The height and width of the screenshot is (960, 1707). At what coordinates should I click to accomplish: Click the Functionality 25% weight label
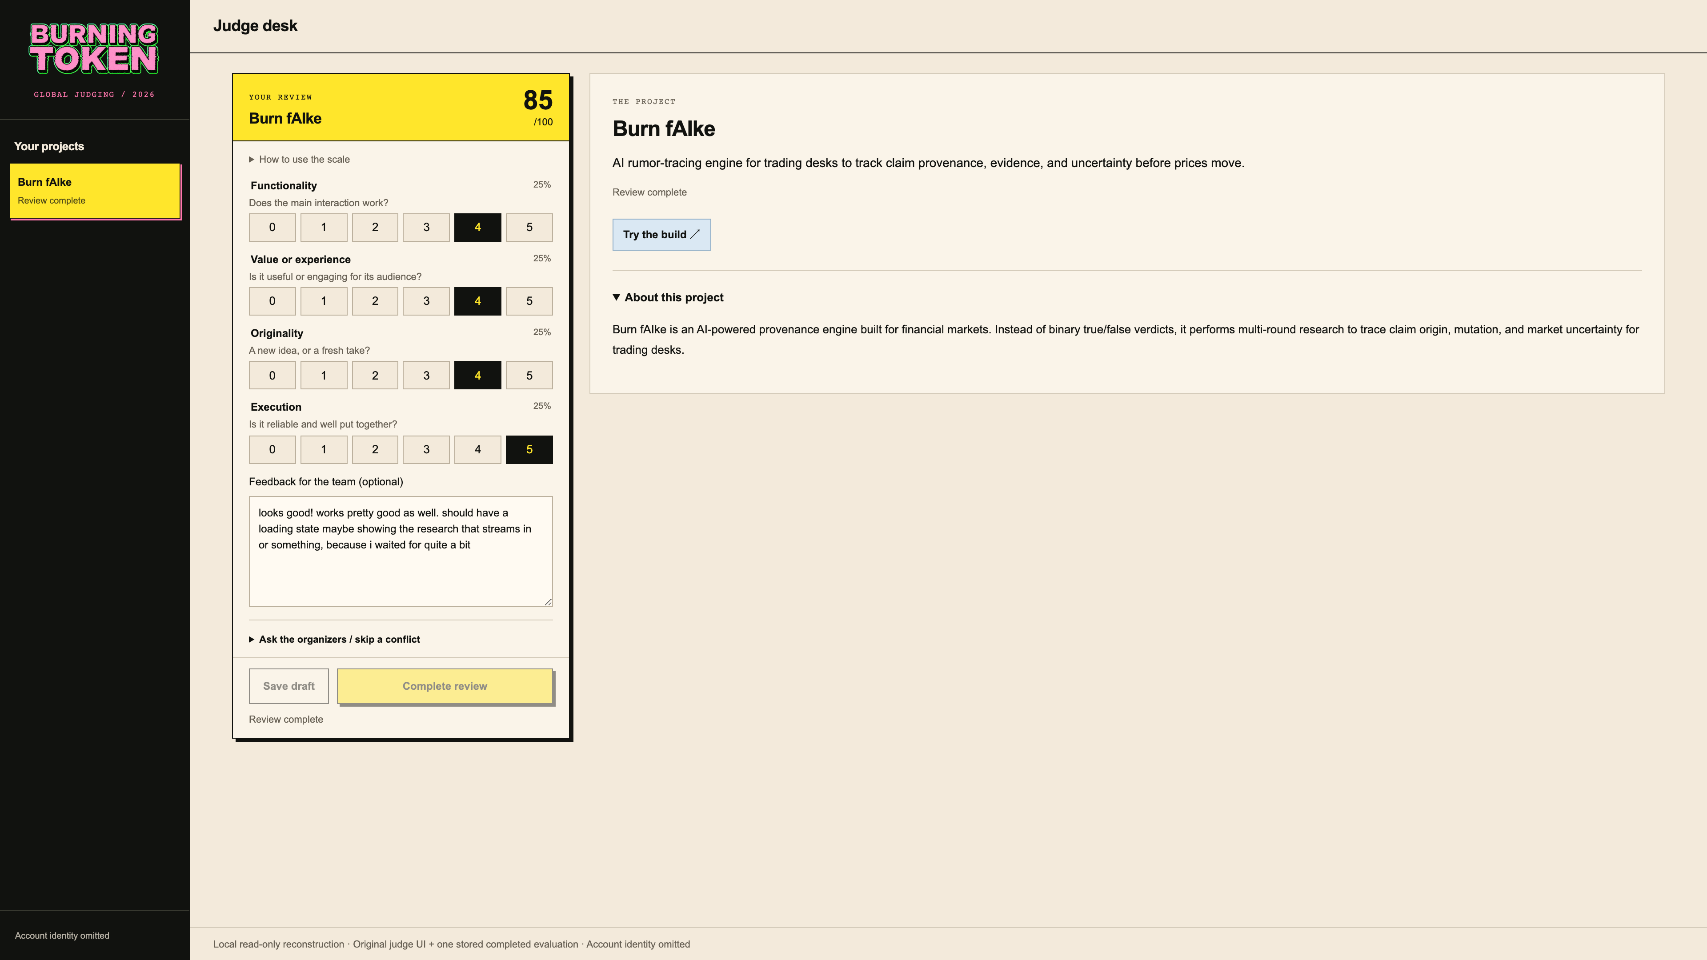[542, 185]
